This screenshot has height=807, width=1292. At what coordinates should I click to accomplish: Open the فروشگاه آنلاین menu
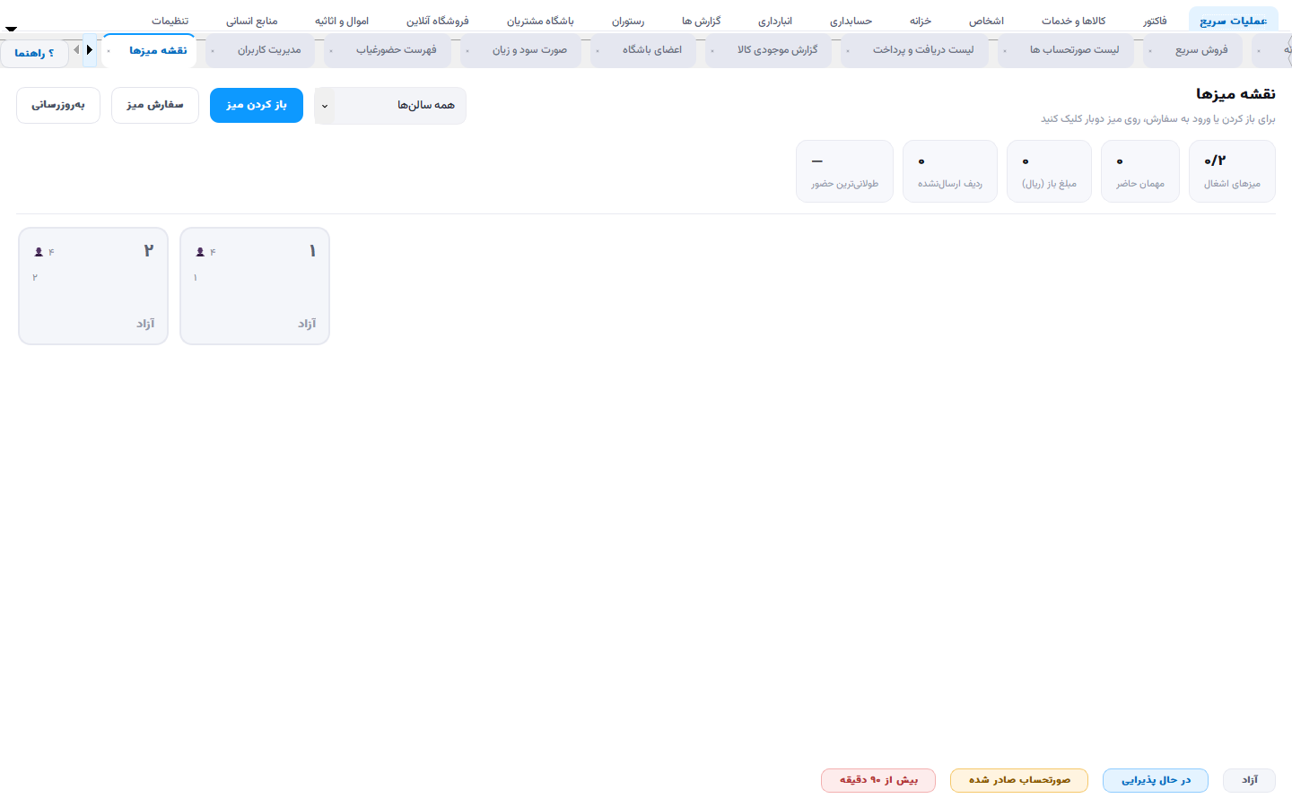[437, 21]
